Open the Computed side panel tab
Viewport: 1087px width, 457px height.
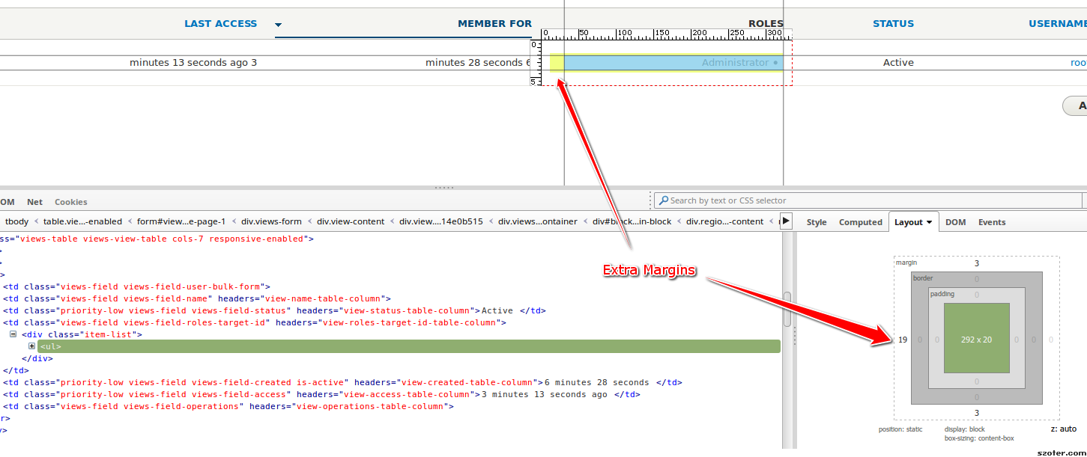click(860, 222)
